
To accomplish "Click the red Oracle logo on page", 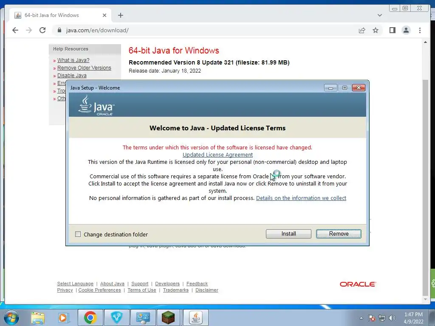I will pos(358,284).
